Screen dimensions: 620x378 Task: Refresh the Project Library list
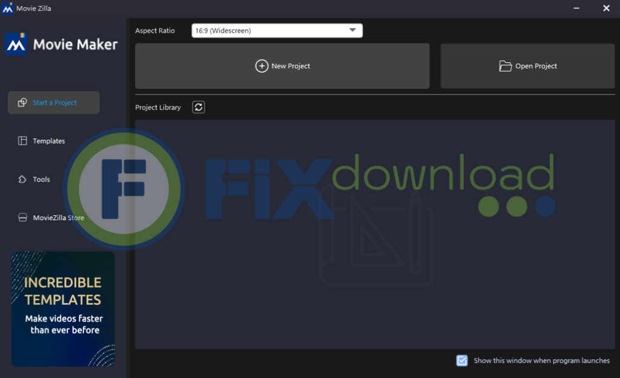[x=199, y=107]
